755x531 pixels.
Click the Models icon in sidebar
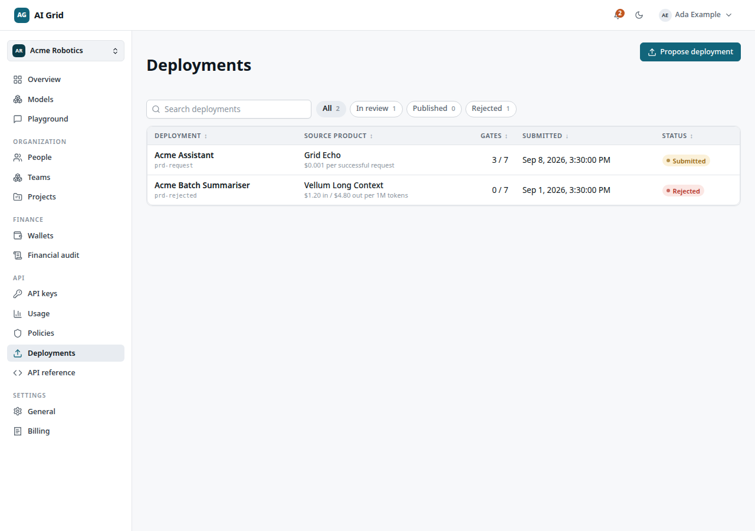point(18,100)
